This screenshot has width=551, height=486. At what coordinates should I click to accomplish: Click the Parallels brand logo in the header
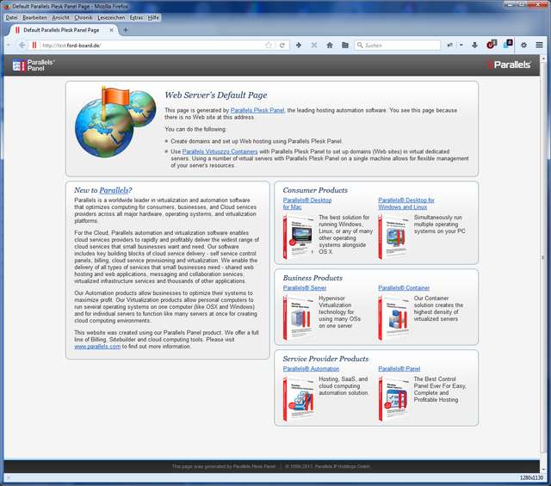[509, 65]
